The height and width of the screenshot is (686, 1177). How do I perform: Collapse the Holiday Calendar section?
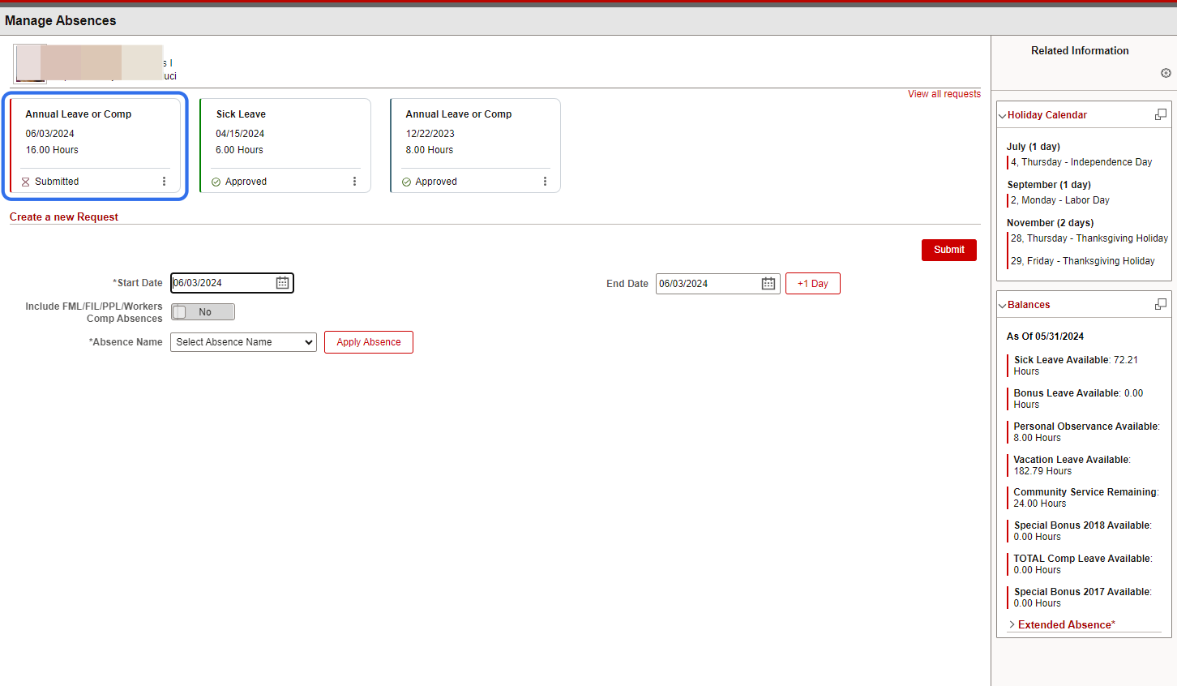click(1003, 116)
